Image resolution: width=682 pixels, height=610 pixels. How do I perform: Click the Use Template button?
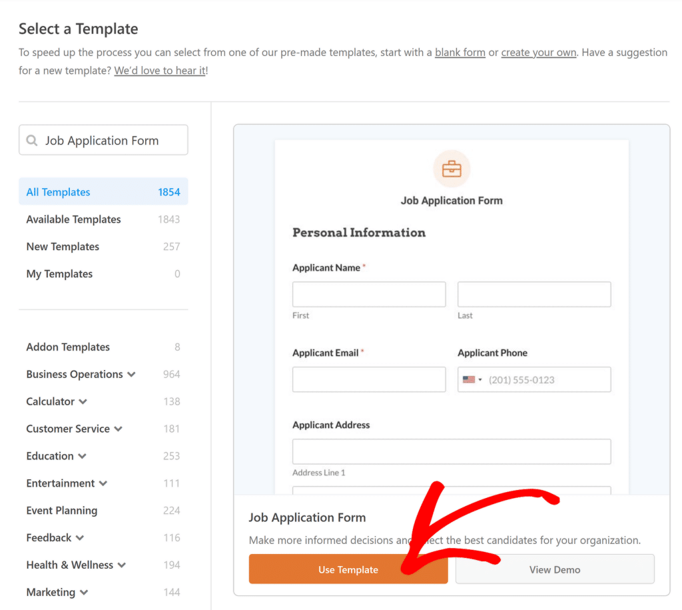point(348,569)
